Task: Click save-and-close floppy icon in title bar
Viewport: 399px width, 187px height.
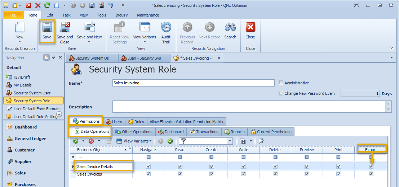Action: pos(101,5)
